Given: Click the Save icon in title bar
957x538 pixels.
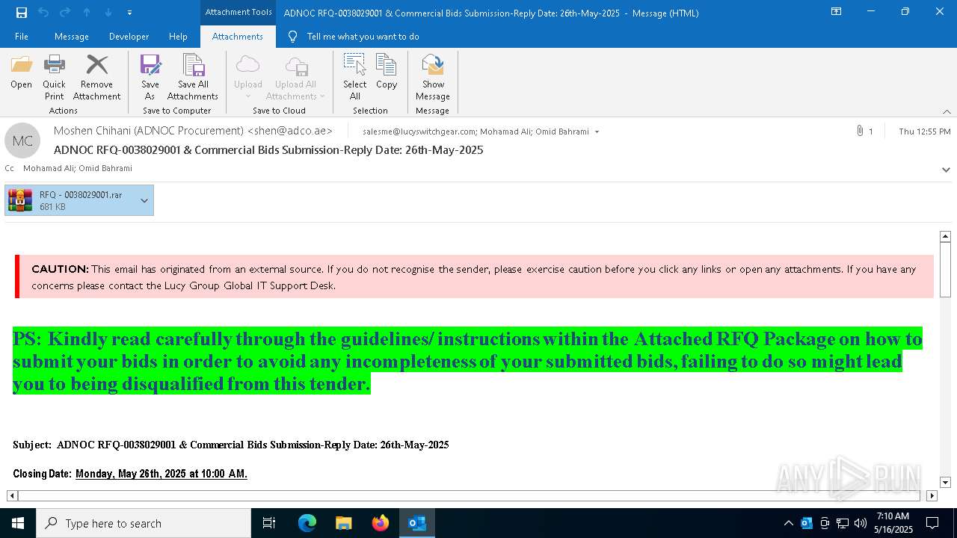Looking at the screenshot, I should (x=22, y=13).
